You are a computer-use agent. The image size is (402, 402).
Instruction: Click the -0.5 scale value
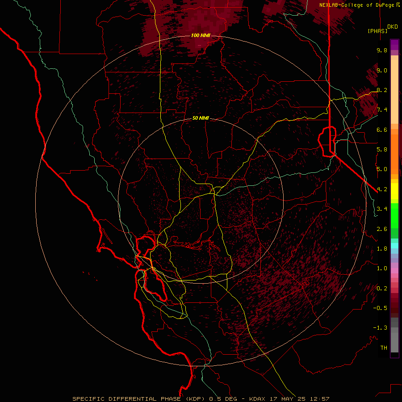(x=380, y=308)
